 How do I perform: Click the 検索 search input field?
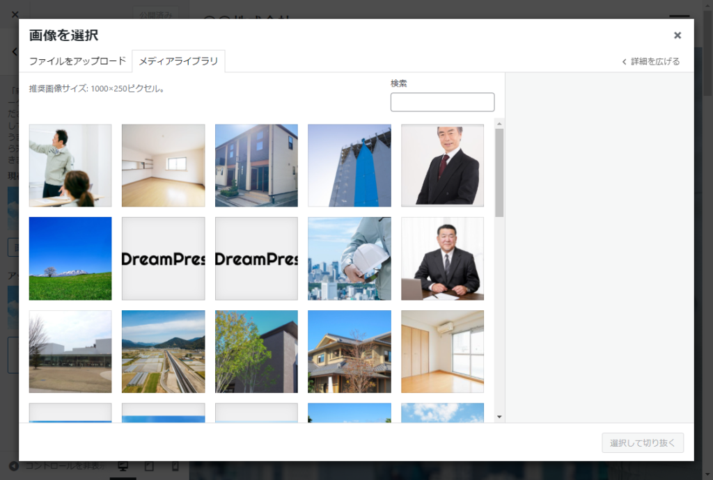pyautogui.click(x=442, y=102)
